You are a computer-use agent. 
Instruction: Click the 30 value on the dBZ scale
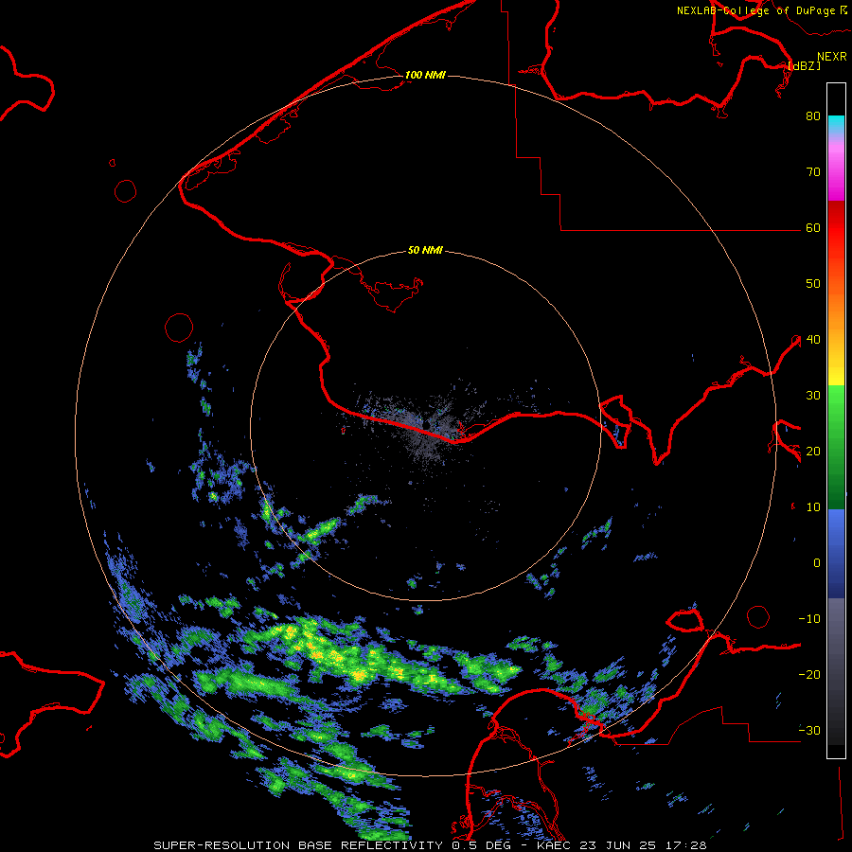813,395
